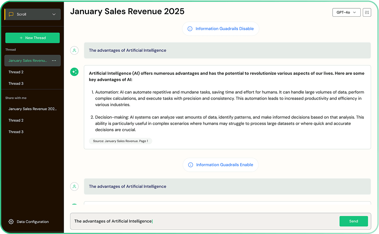Open Thread 2 under Share with me
Image resolution: width=379 pixels, height=234 pixels.
point(16,120)
